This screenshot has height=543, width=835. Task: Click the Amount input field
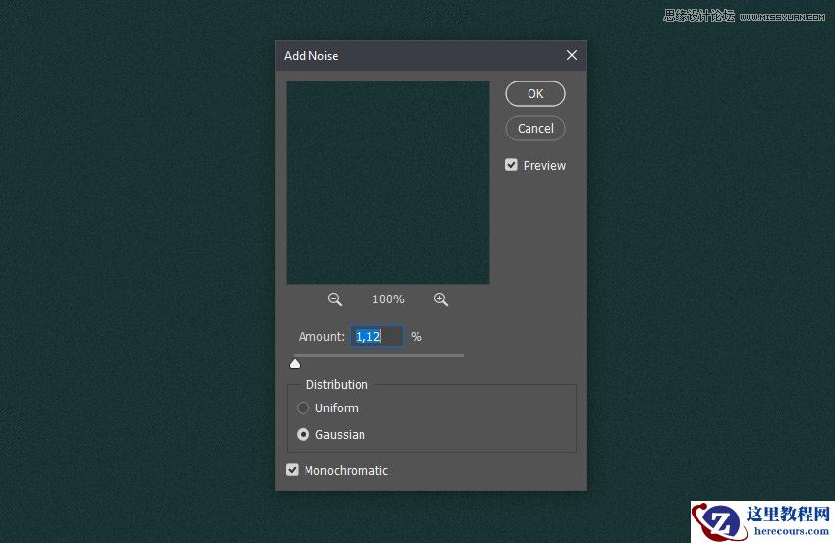click(376, 337)
